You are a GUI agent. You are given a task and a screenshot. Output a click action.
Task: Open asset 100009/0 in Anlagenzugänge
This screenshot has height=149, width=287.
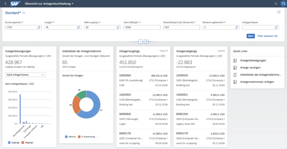pyautogui.click(x=143, y=81)
